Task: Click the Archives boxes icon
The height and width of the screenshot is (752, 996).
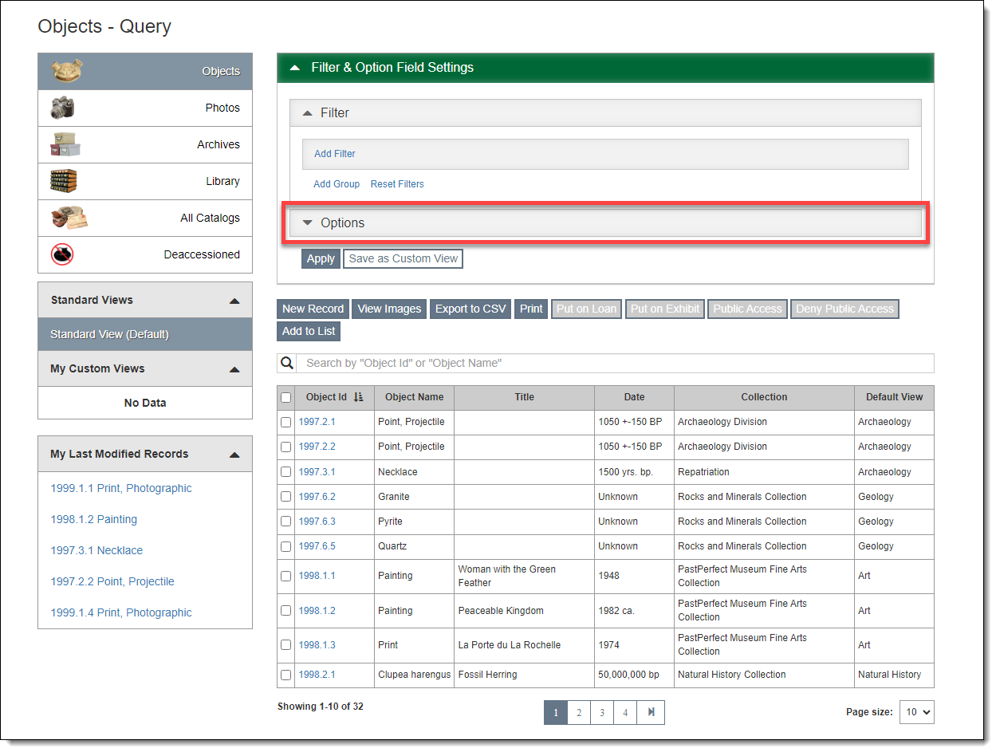Action: point(65,144)
